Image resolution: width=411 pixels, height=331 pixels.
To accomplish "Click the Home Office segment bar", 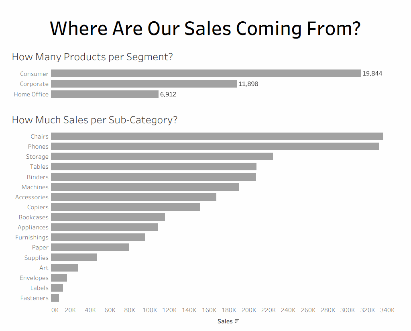I will 104,94.
